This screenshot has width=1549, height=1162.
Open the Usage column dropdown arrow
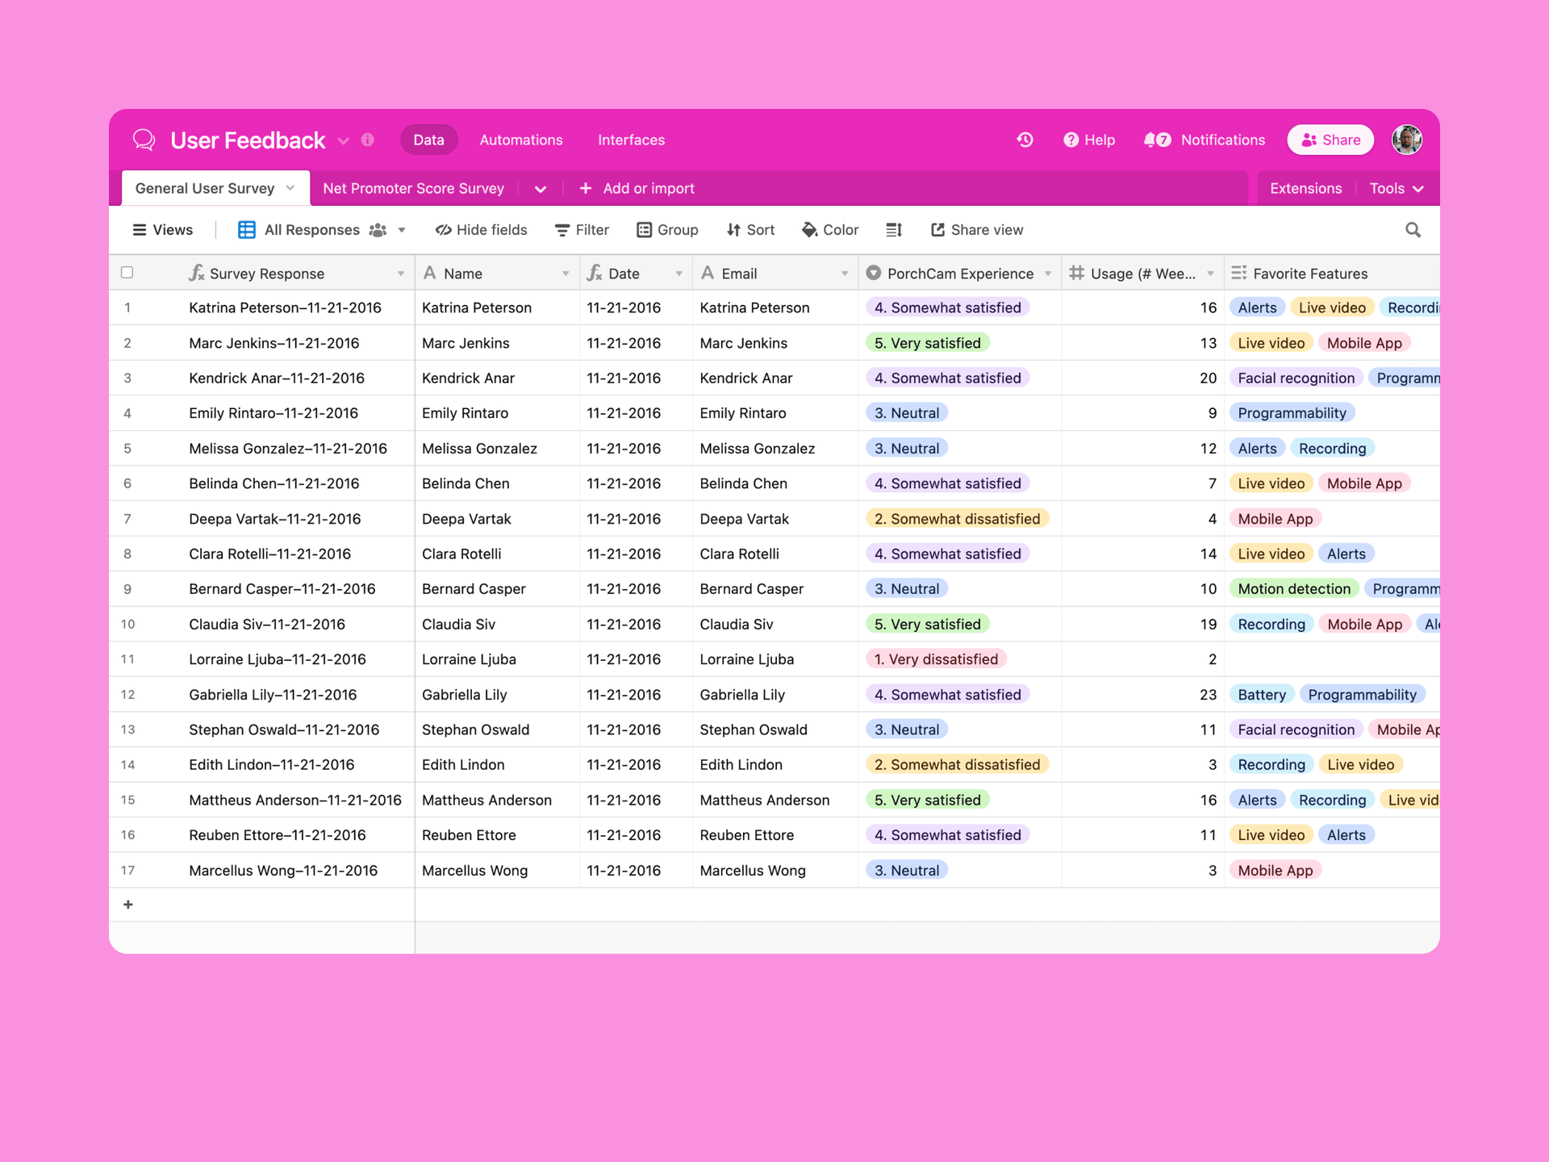[1210, 274]
